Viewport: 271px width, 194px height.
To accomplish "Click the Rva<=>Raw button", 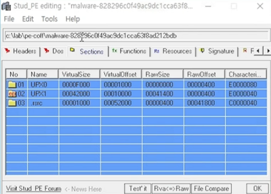I will (171, 189).
